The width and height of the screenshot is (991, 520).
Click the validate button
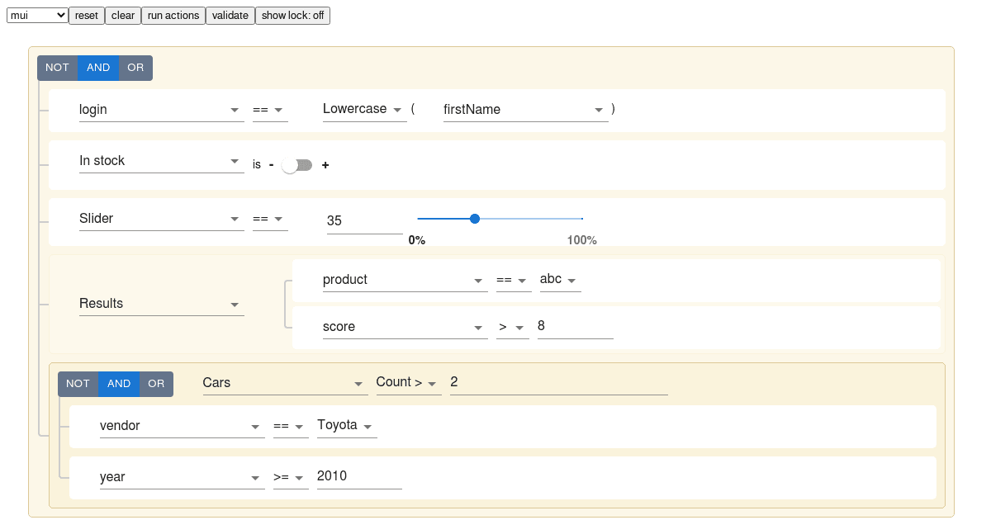[x=230, y=15]
